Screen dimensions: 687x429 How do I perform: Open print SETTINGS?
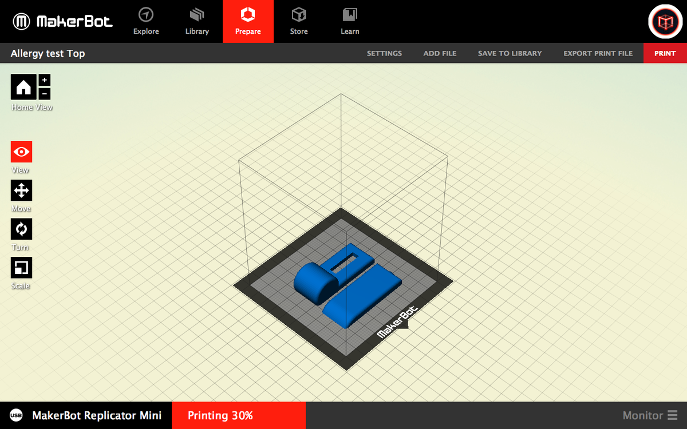[384, 53]
